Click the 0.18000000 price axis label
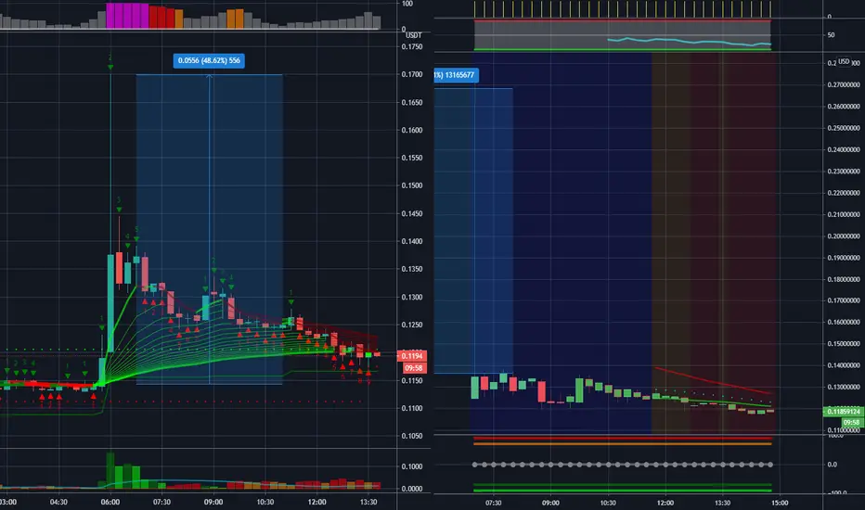Viewport: 865px width, 510px height. pos(844,279)
